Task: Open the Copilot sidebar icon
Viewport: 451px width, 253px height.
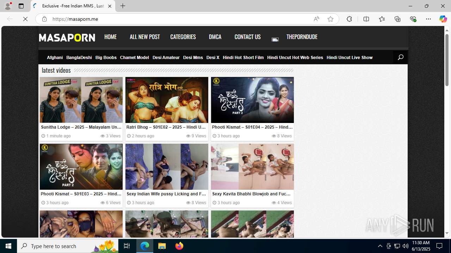Action: [x=443, y=19]
